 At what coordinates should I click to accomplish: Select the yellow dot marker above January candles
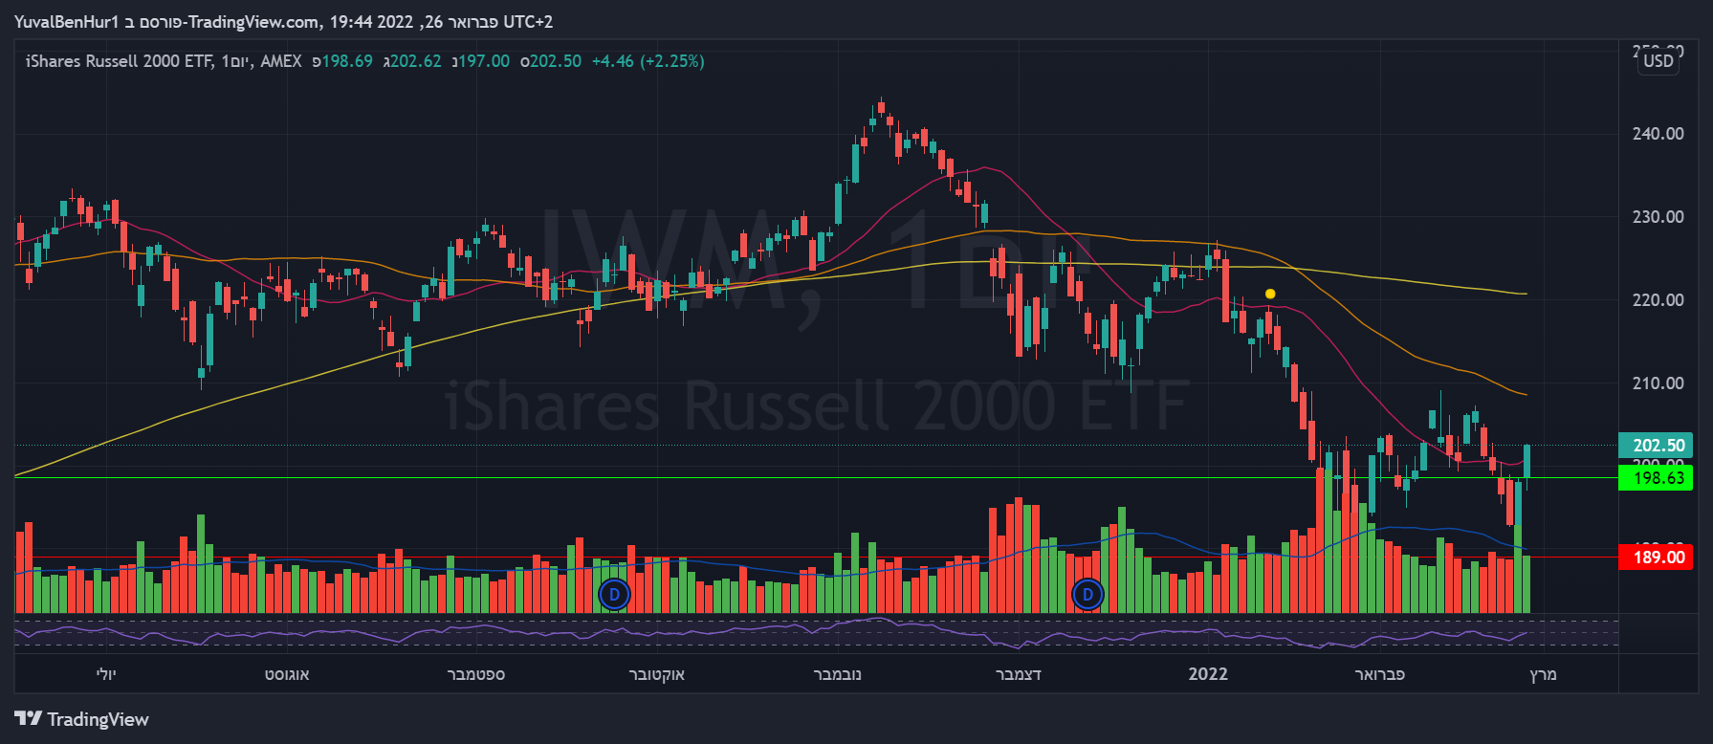click(1270, 294)
